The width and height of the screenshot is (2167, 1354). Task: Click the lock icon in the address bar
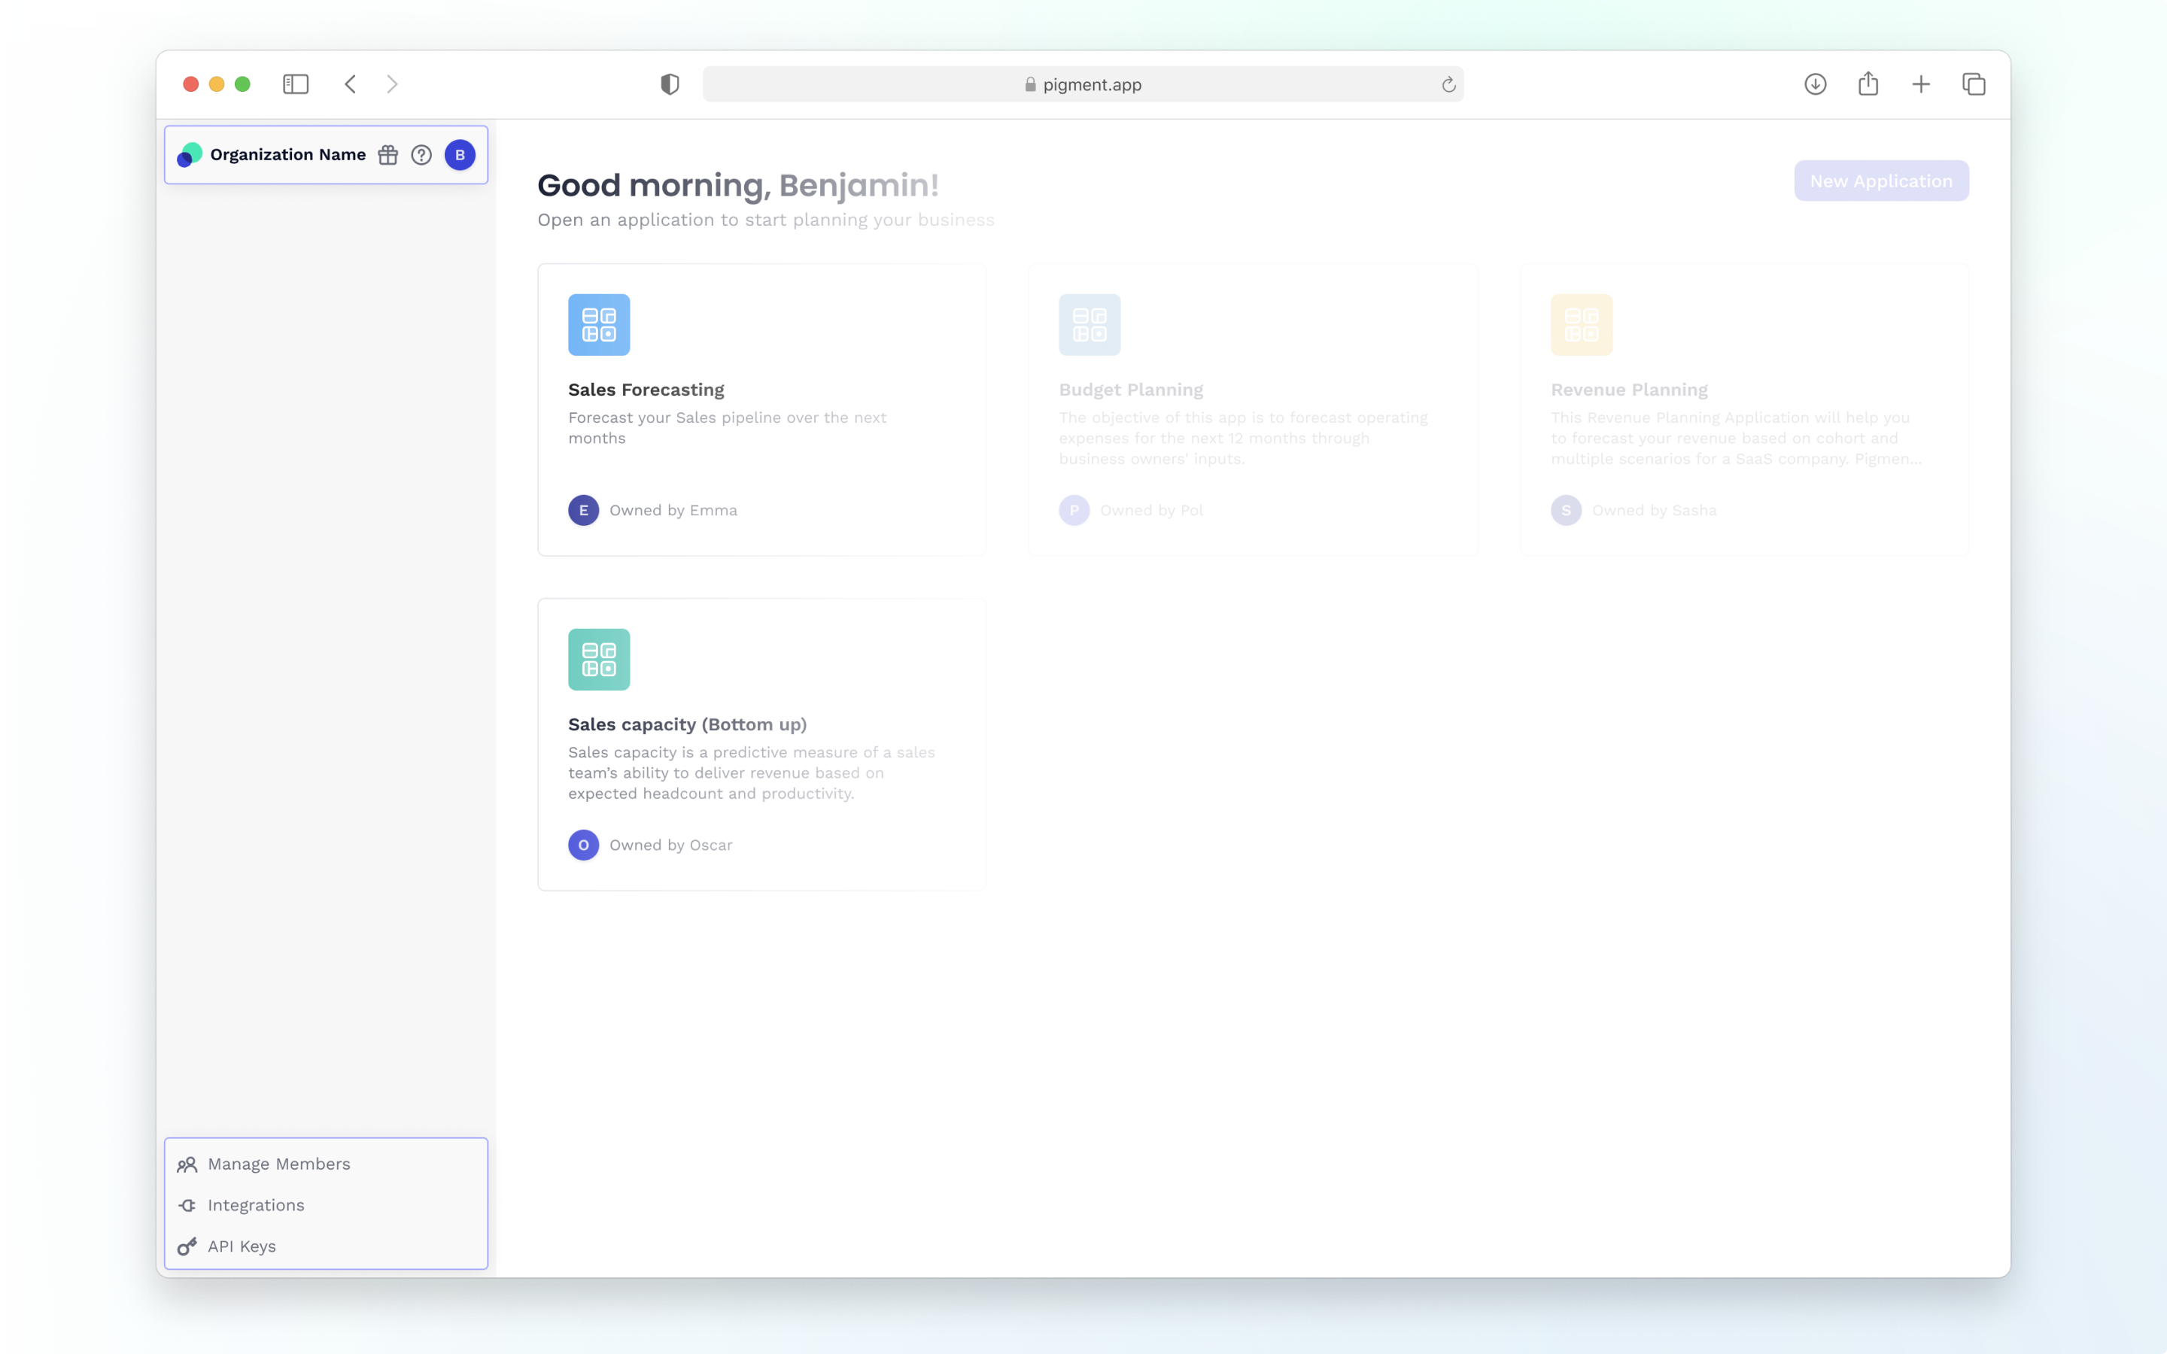point(1031,84)
